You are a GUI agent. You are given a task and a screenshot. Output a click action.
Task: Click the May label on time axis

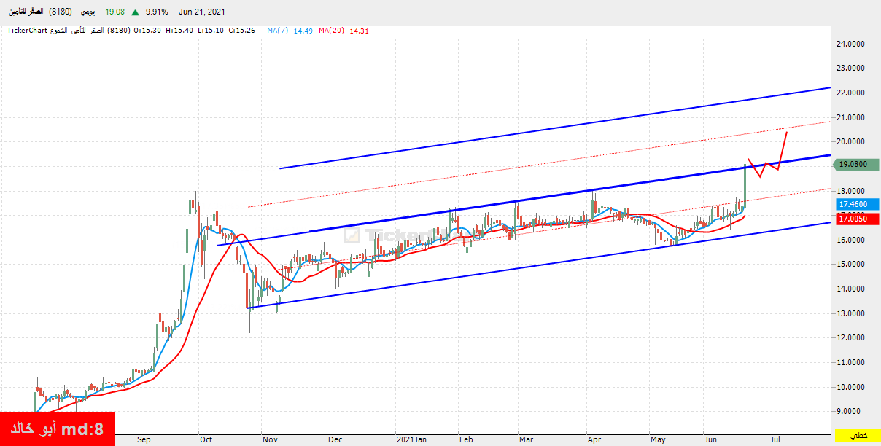[x=658, y=439]
